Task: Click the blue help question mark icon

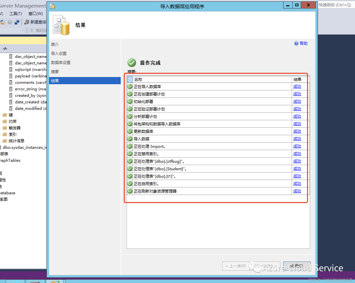Action: click(296, 43)
